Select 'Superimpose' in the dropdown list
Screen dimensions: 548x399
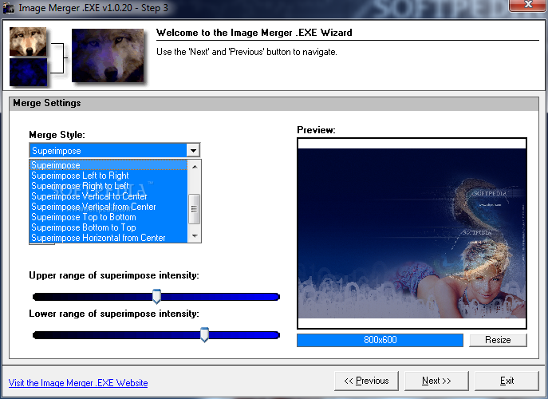click(108, 165)
